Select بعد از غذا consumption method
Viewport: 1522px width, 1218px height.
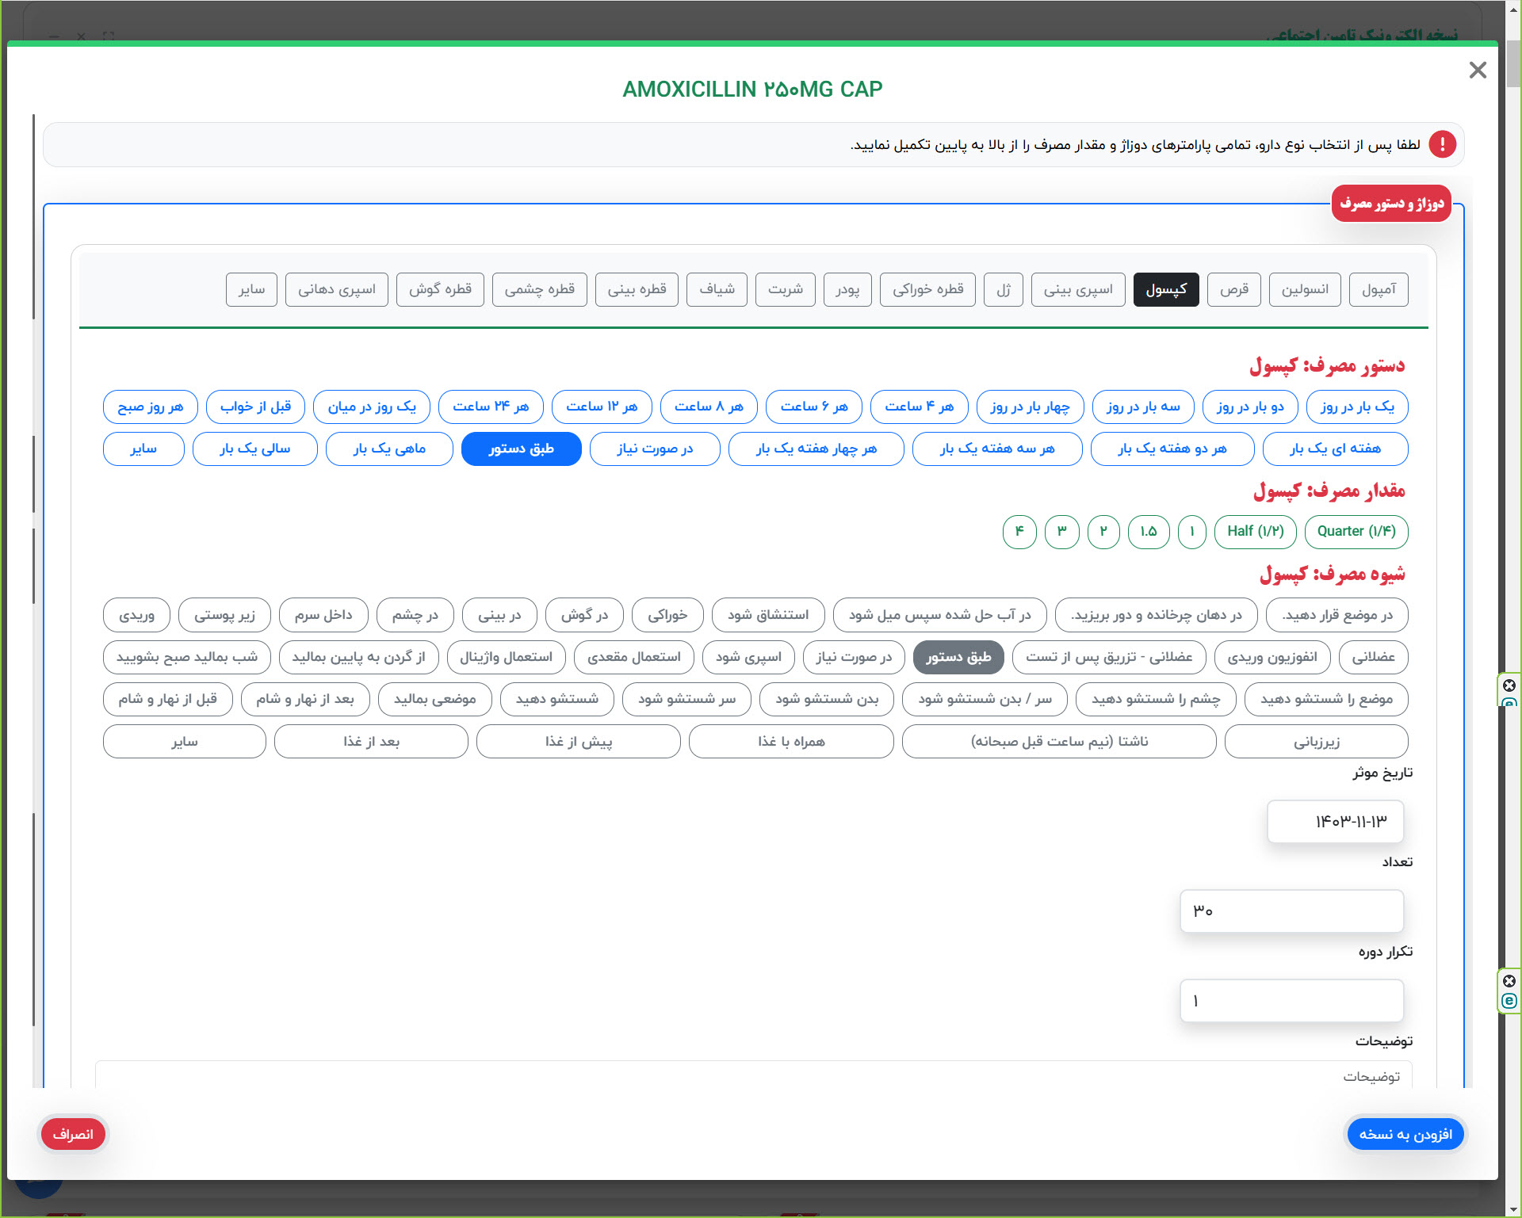point(371,742)
